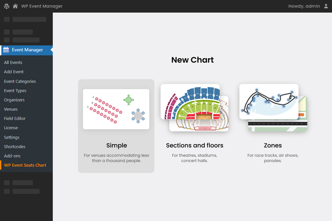
Task: Navigate to Venues
Action: click(x=11, y=109)
